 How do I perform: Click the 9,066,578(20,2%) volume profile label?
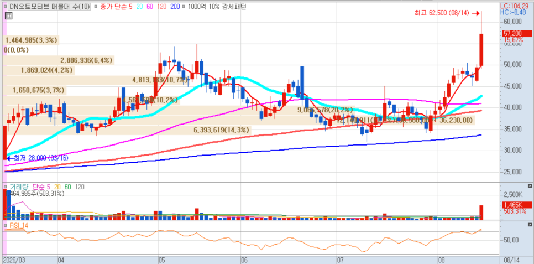point(325,110)
